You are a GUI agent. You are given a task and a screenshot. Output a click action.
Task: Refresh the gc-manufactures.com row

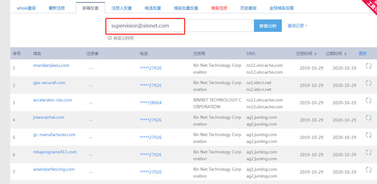tap(369, 135)
